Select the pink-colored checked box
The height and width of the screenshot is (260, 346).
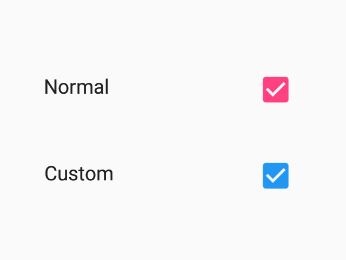coord(276,89)
